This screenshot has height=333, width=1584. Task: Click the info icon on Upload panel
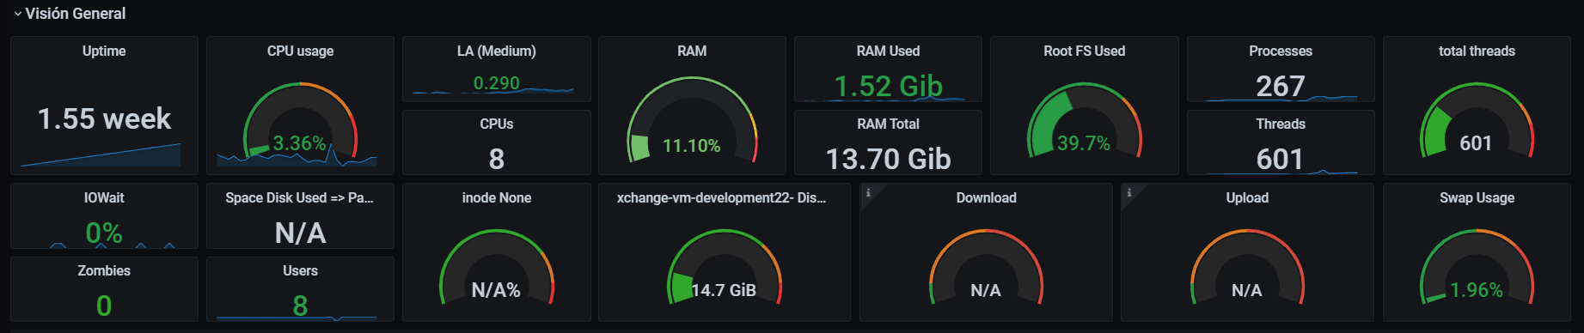pos(1129,192)
